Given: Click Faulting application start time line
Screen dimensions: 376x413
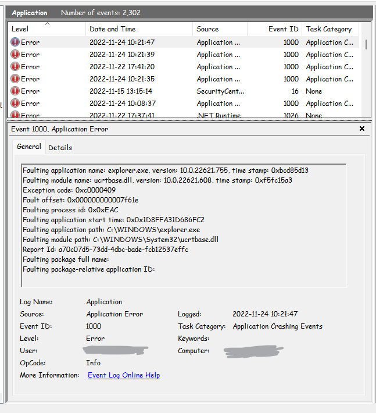Looking at the screenshot, I should [x=113, y=220].
